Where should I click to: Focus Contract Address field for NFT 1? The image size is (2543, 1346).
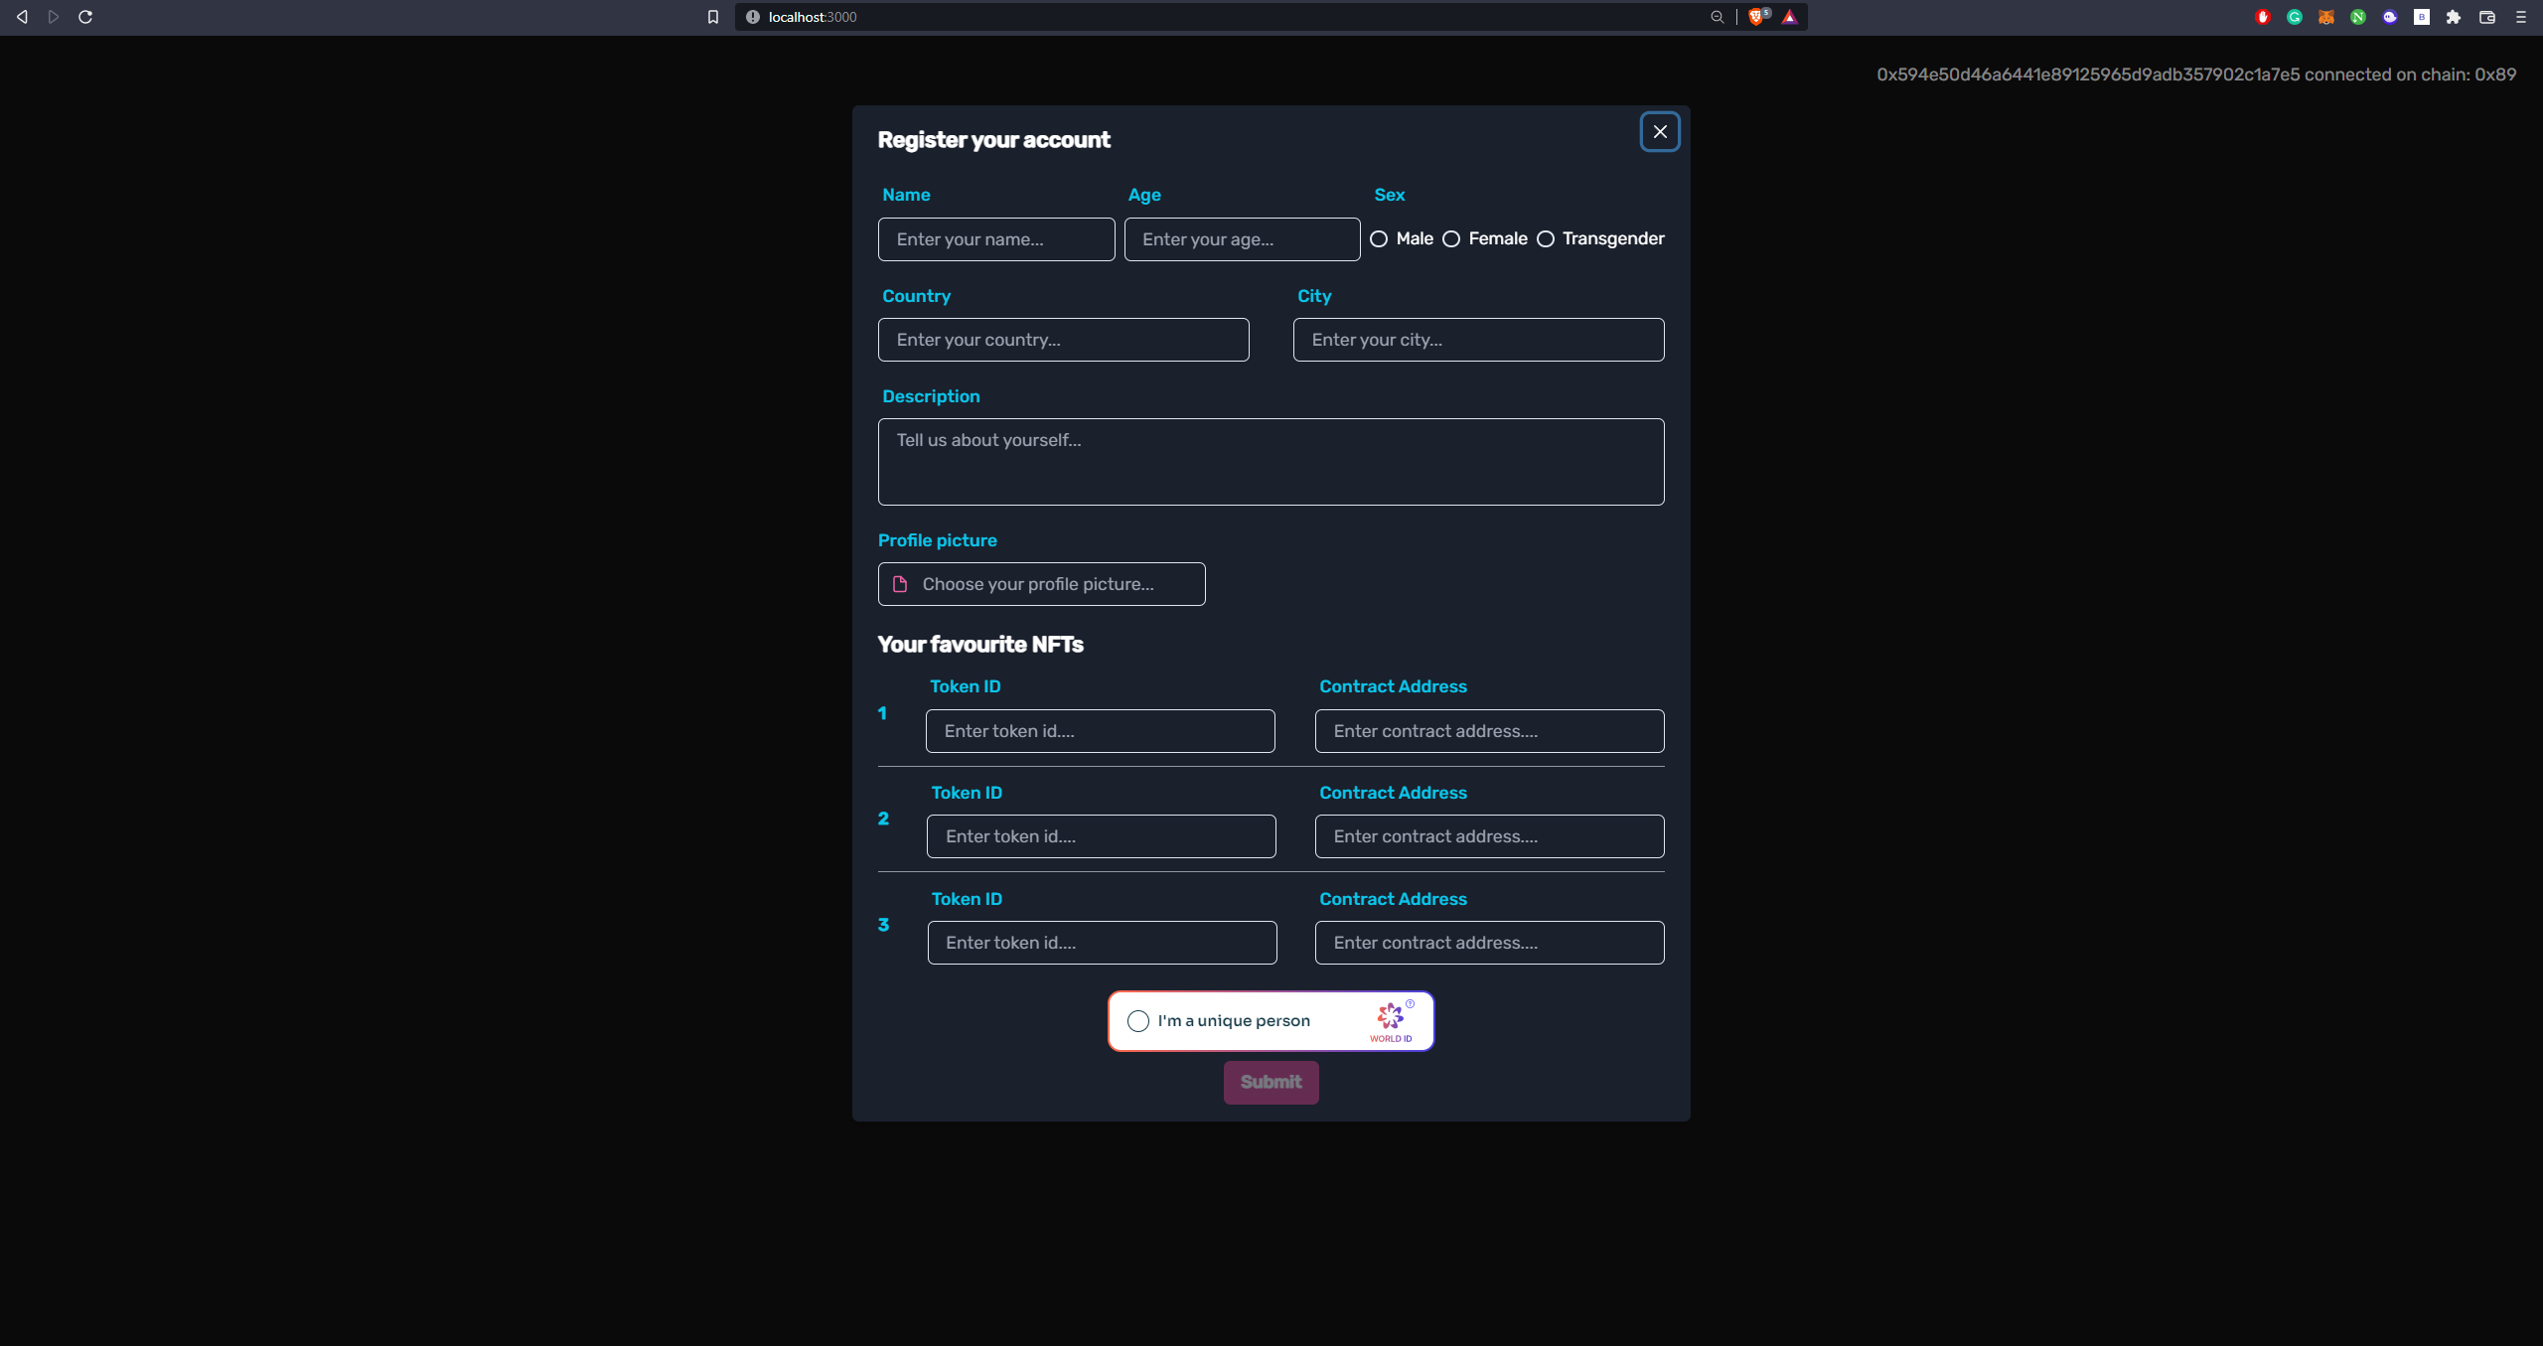pyautogui.click(x=1490, y=731)
